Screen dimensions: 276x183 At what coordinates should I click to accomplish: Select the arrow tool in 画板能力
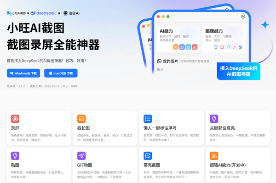(x=228, y=47)
